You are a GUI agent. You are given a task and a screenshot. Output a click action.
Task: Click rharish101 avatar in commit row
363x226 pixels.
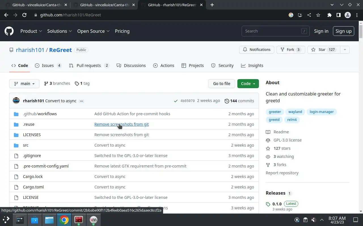pos(16,101)
